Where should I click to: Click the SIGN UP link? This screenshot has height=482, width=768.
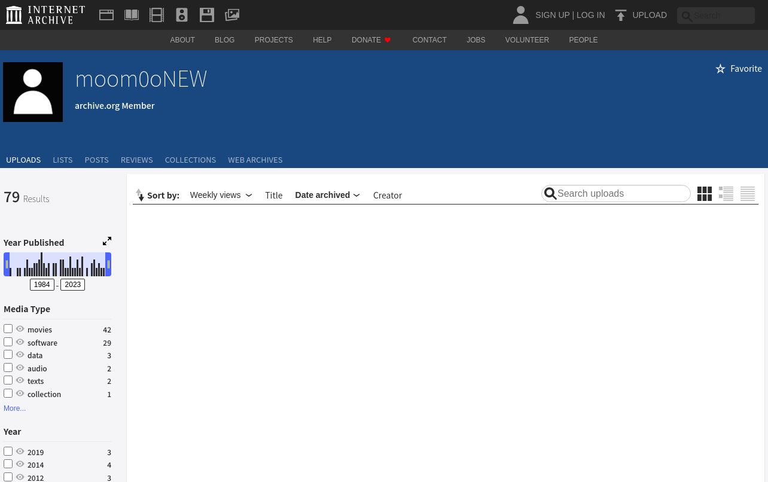[552, 15]
